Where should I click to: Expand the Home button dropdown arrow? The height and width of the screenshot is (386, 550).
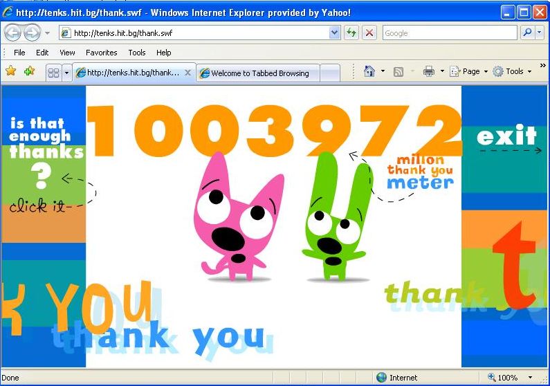[x=383, y=71]
